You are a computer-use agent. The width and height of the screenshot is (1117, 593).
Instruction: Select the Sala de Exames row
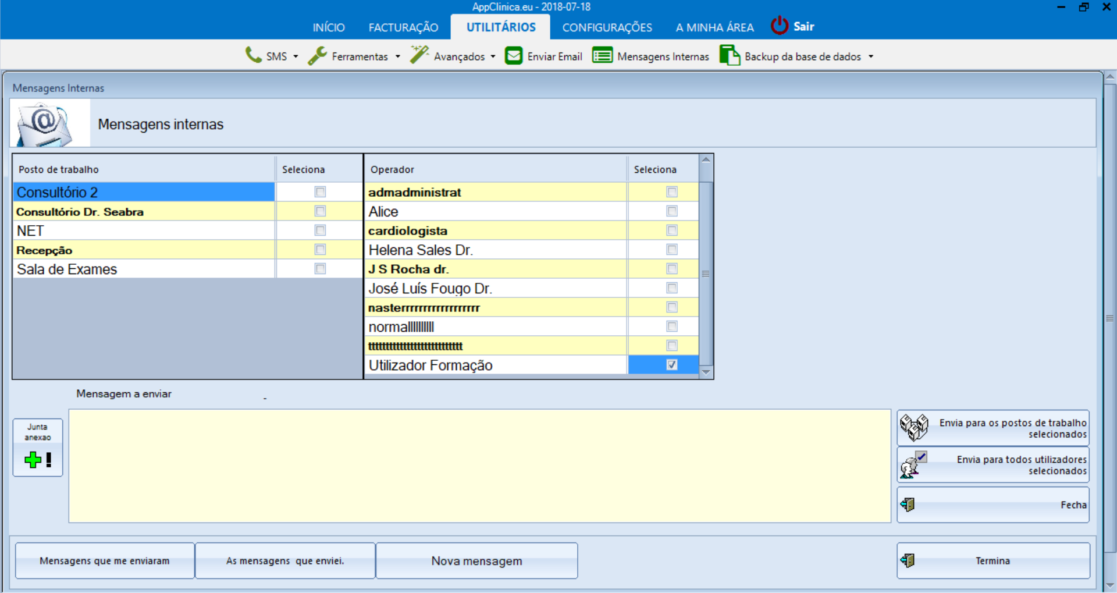[x=144, y=269]
